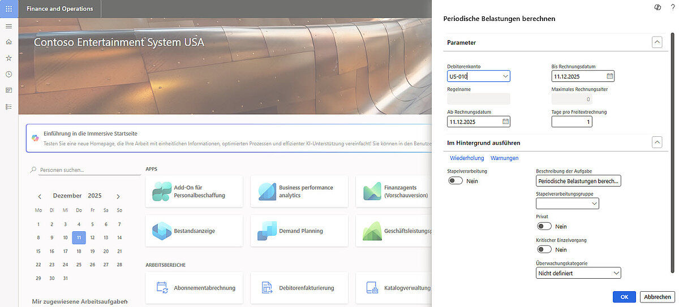The width and height of the screenshot is (679, 307).
Task: Click the 2025 year label in calendar
Action: click(94, 196)
